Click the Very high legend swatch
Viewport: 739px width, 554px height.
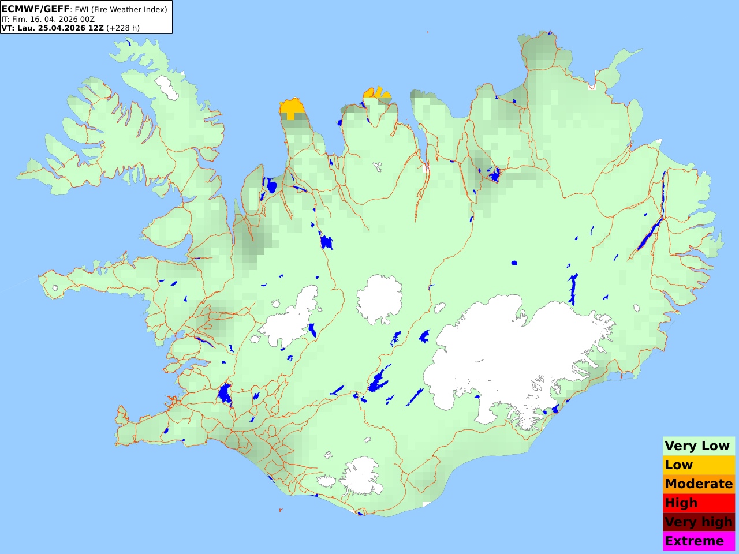(699, 522)
